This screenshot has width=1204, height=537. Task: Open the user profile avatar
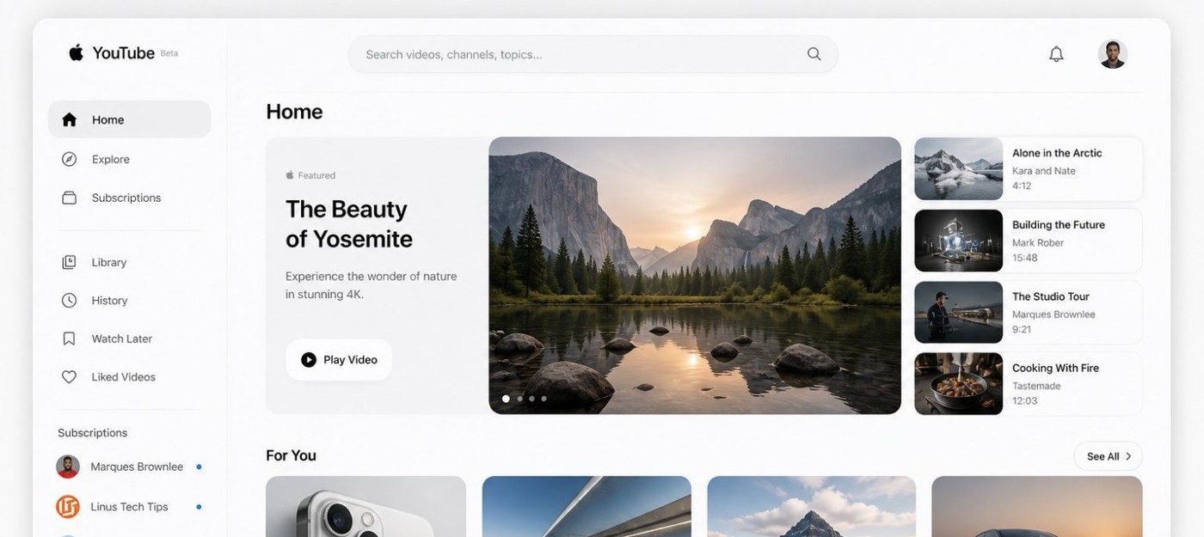pos(1112,54)
